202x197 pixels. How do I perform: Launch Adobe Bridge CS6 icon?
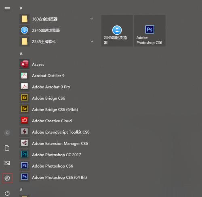coord(25,98)
